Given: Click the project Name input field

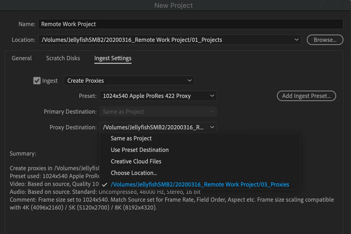Looking at the screenshot, I should tap(190, 24).
